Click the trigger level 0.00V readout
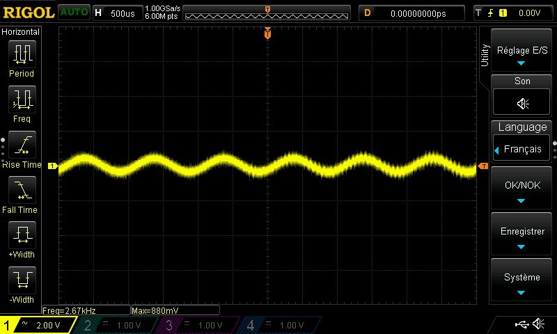The image size is (557, 334). click(x=529, y=13)
